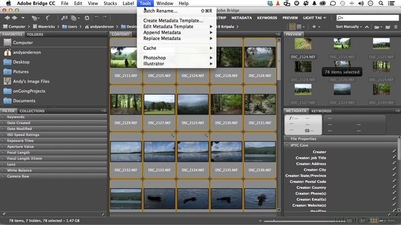The width and height of the screenshot is (401, 225).
Task: Click in the Bridge search field
Action: [x=367, y=18]
